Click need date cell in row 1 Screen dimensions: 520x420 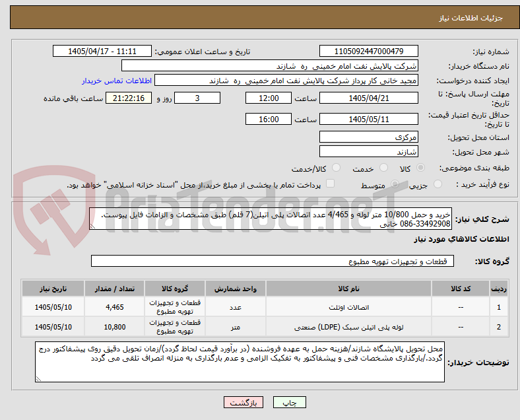53,307
